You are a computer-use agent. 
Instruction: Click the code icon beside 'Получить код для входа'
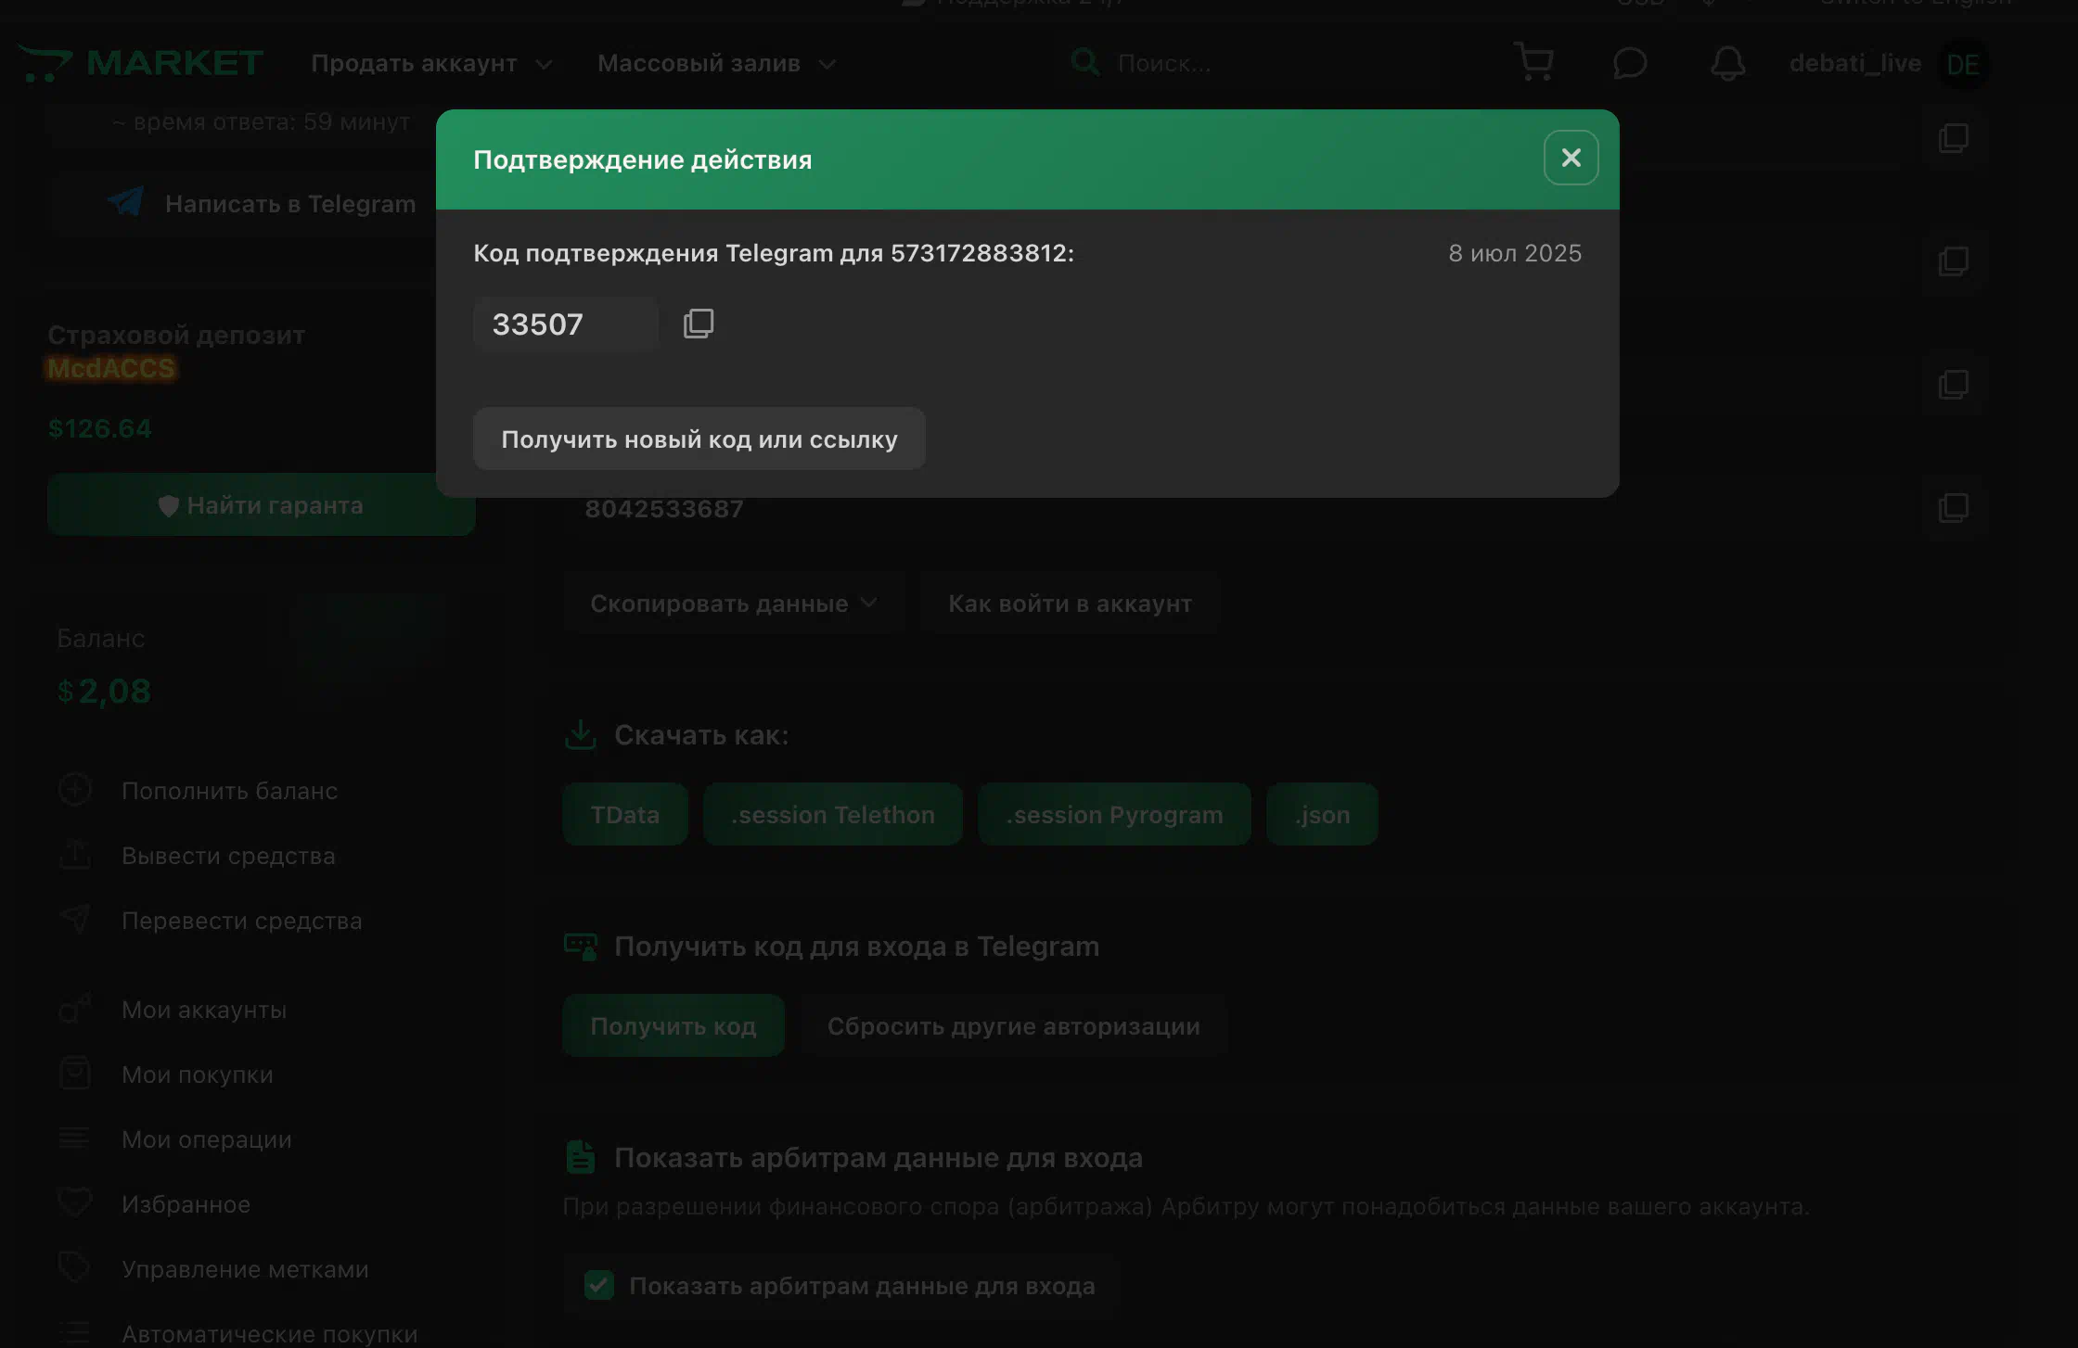(x=581, y=946)
